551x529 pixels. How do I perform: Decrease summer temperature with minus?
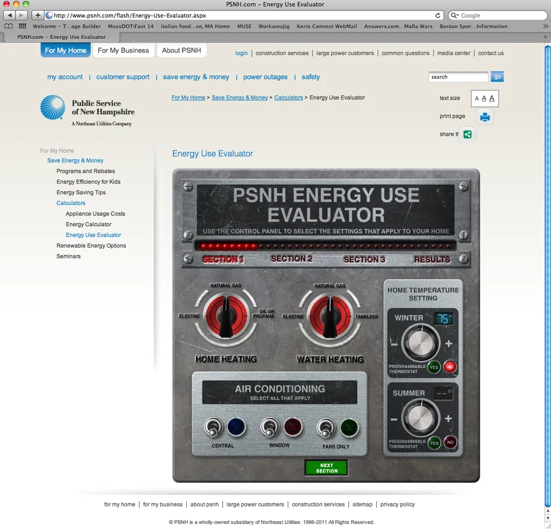coord(394,419)
